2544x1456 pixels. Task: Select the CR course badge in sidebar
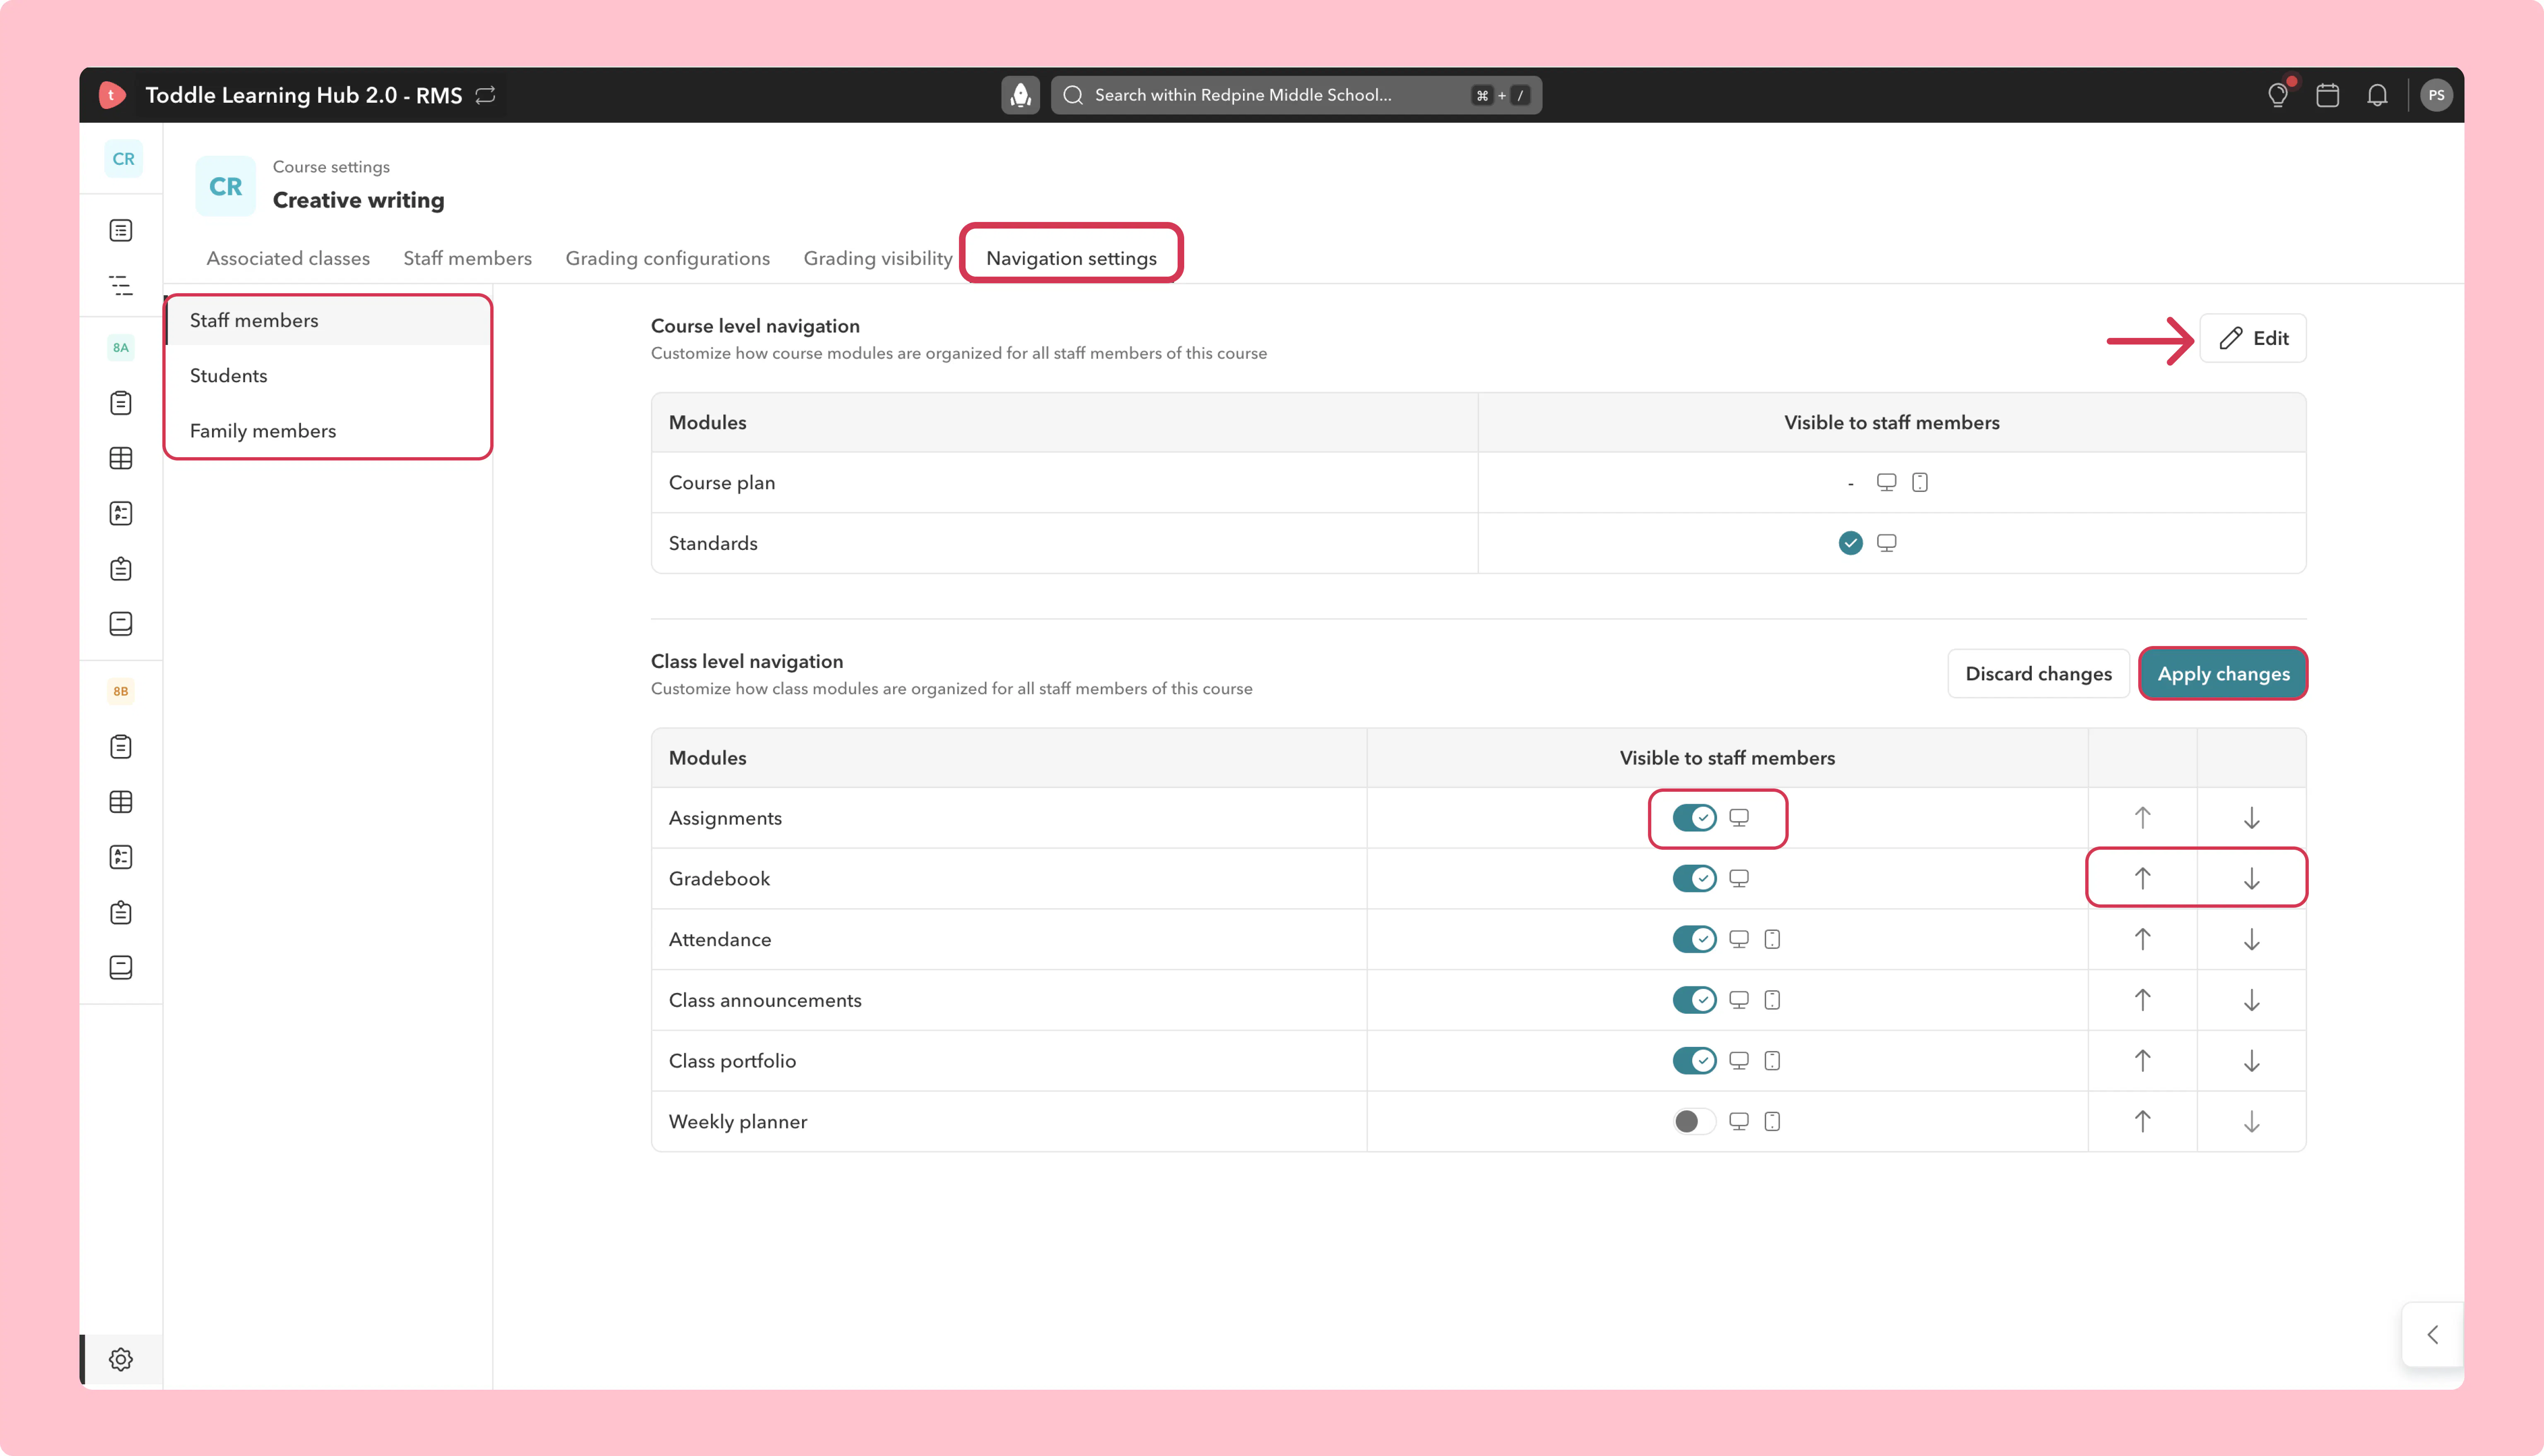pyautogui.click(x=123, y=159)
